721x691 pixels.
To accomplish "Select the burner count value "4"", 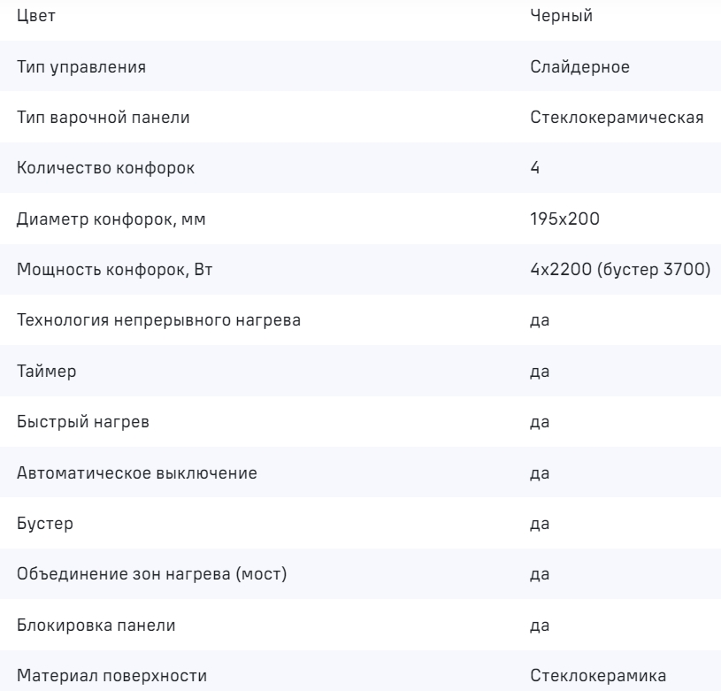I will click(x=534, y=169).
